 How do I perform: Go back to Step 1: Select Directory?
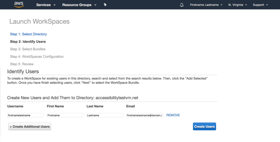pos(28,34)
